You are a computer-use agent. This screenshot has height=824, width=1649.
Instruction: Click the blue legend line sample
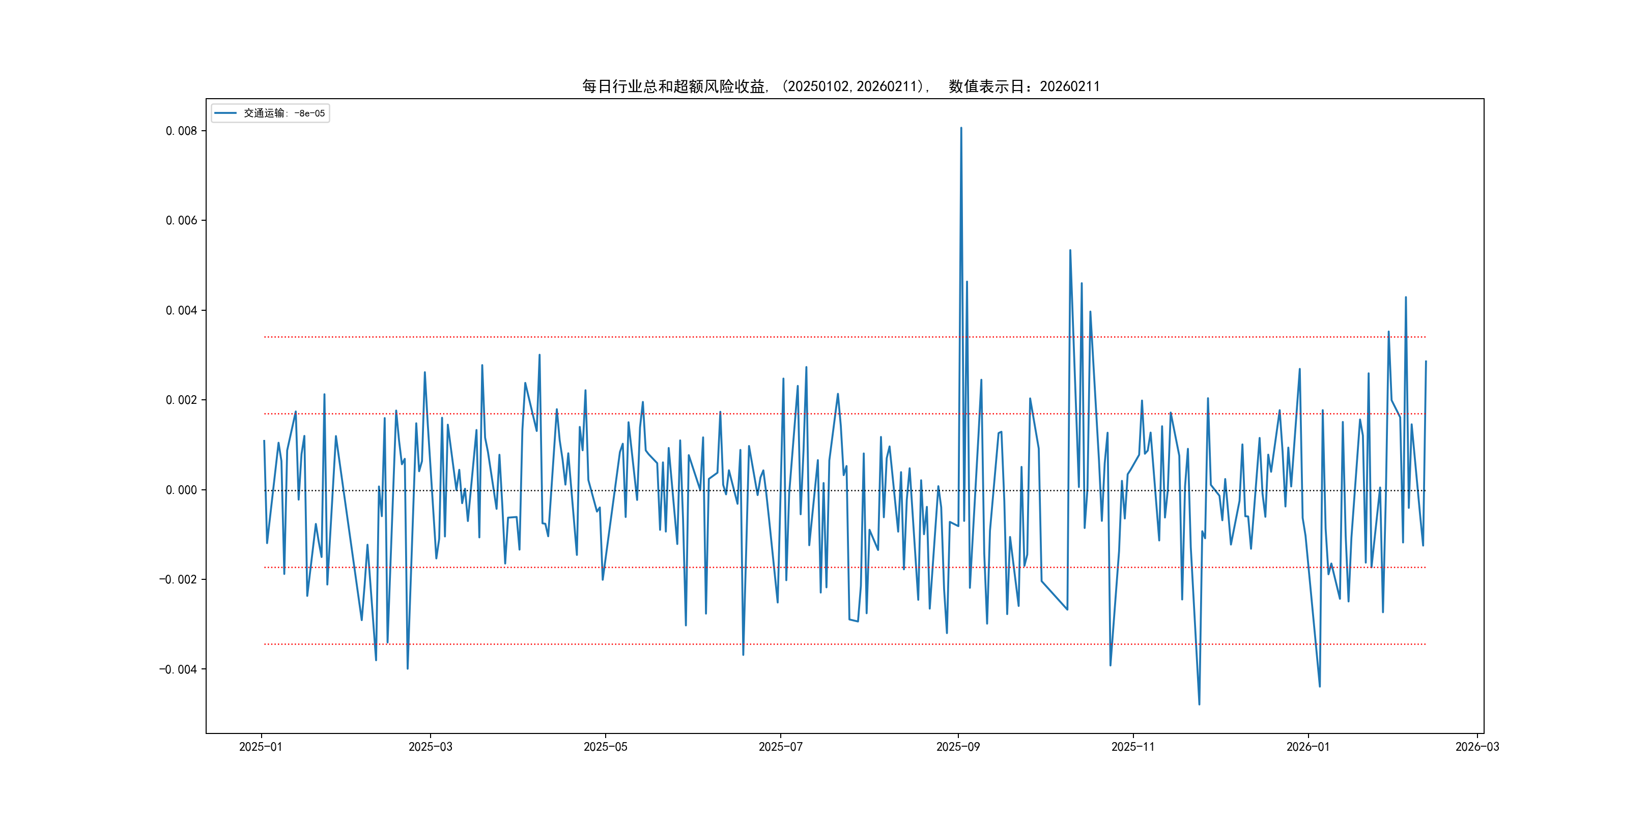tap(225, 113)
